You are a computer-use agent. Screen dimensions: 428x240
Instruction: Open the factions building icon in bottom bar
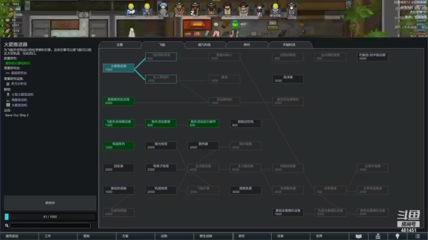(378, 236)
